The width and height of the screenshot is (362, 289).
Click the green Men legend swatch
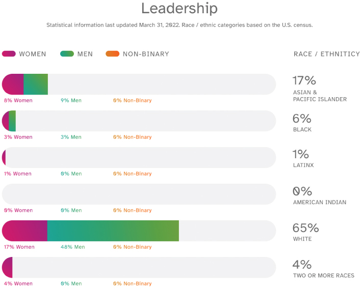(67, 54)
